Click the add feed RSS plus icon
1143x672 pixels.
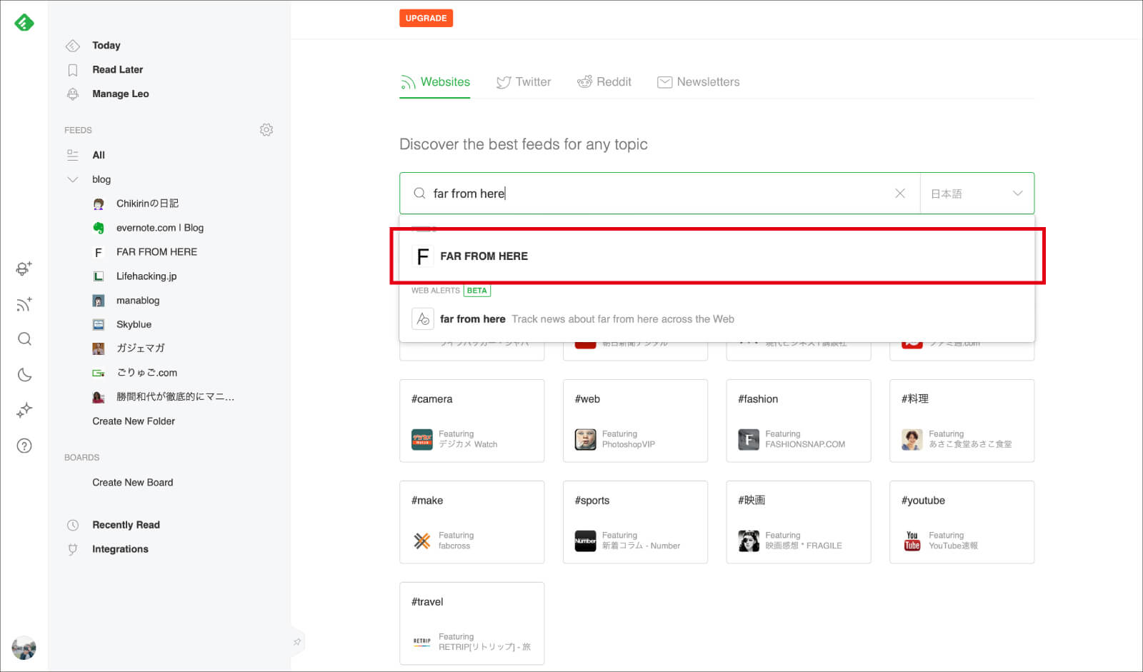coord(24,304)
